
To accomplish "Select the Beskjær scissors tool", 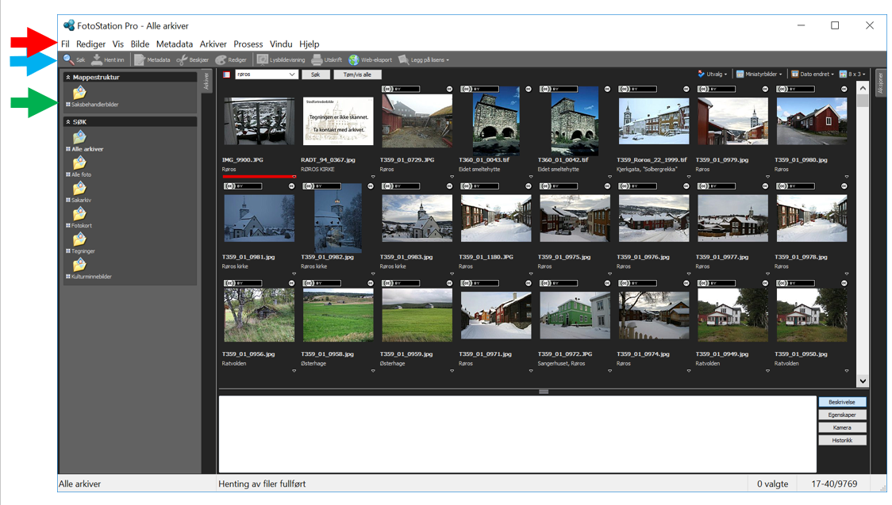I will click(183, 59).
